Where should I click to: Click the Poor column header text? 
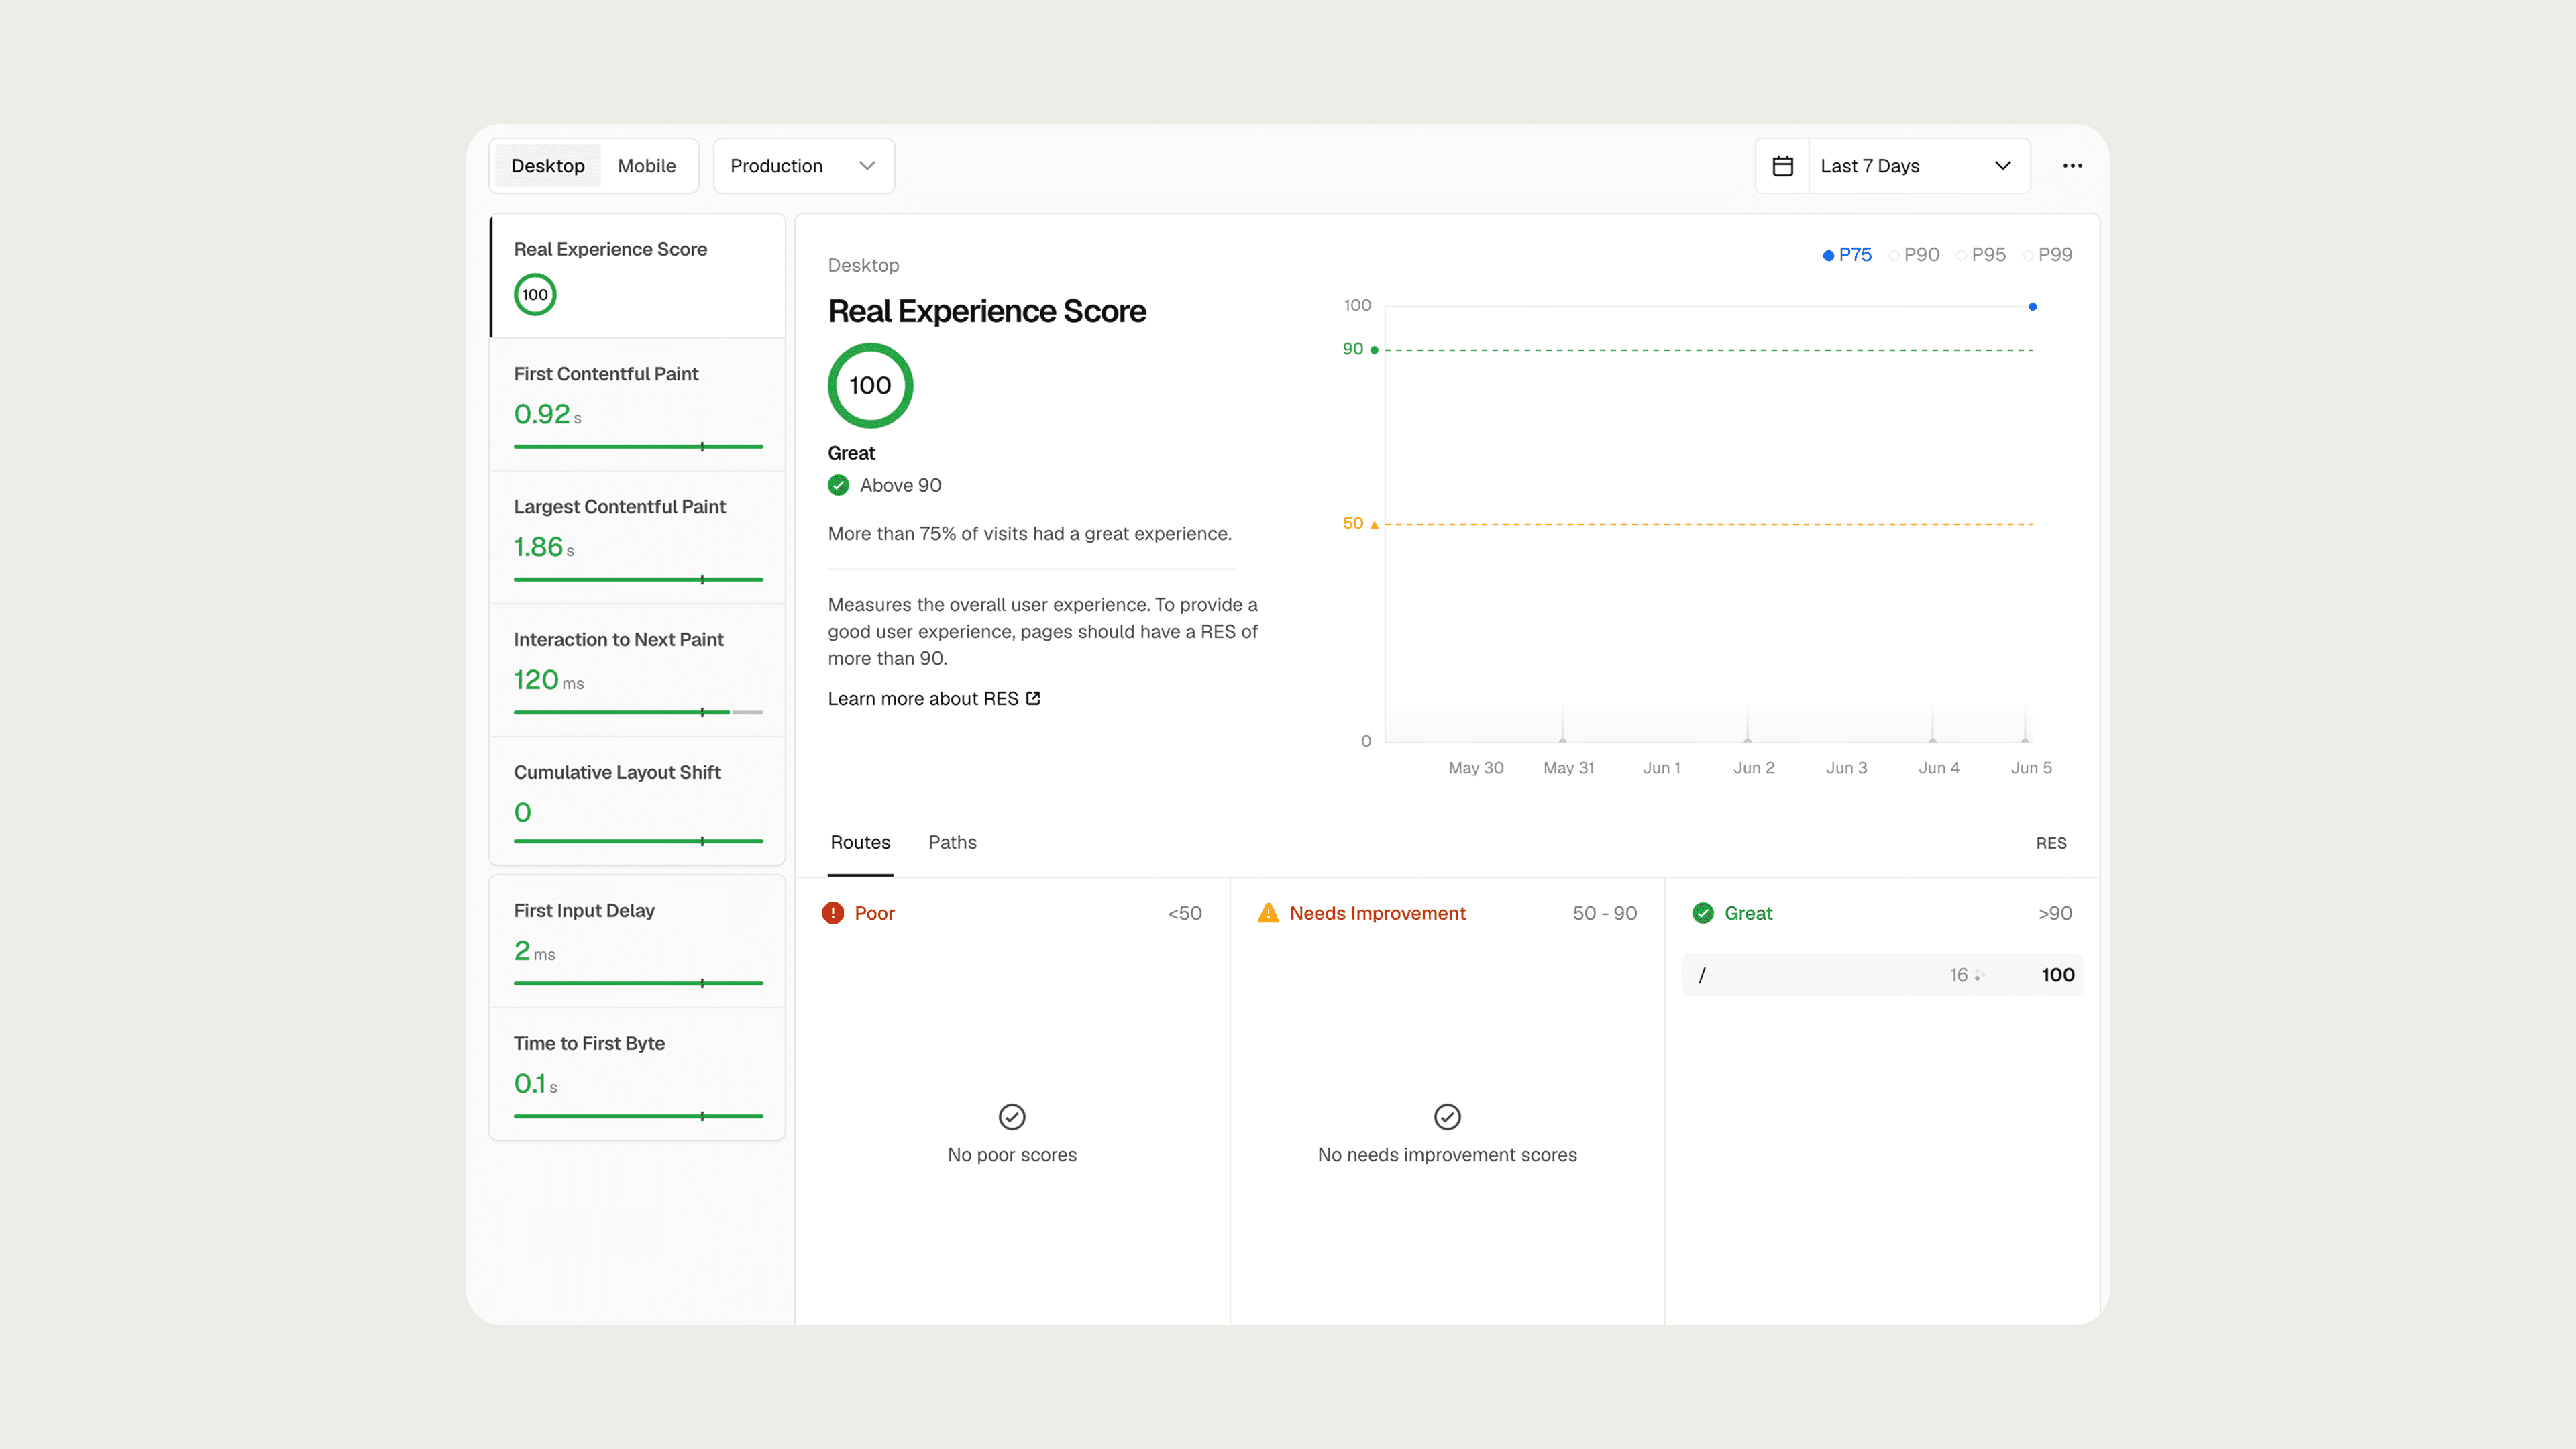pyautogui.click(x=874, y=913)
